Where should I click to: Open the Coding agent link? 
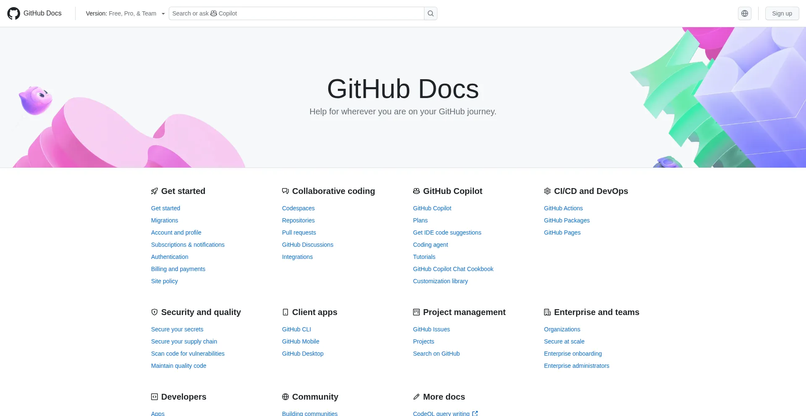pos(430,245)
